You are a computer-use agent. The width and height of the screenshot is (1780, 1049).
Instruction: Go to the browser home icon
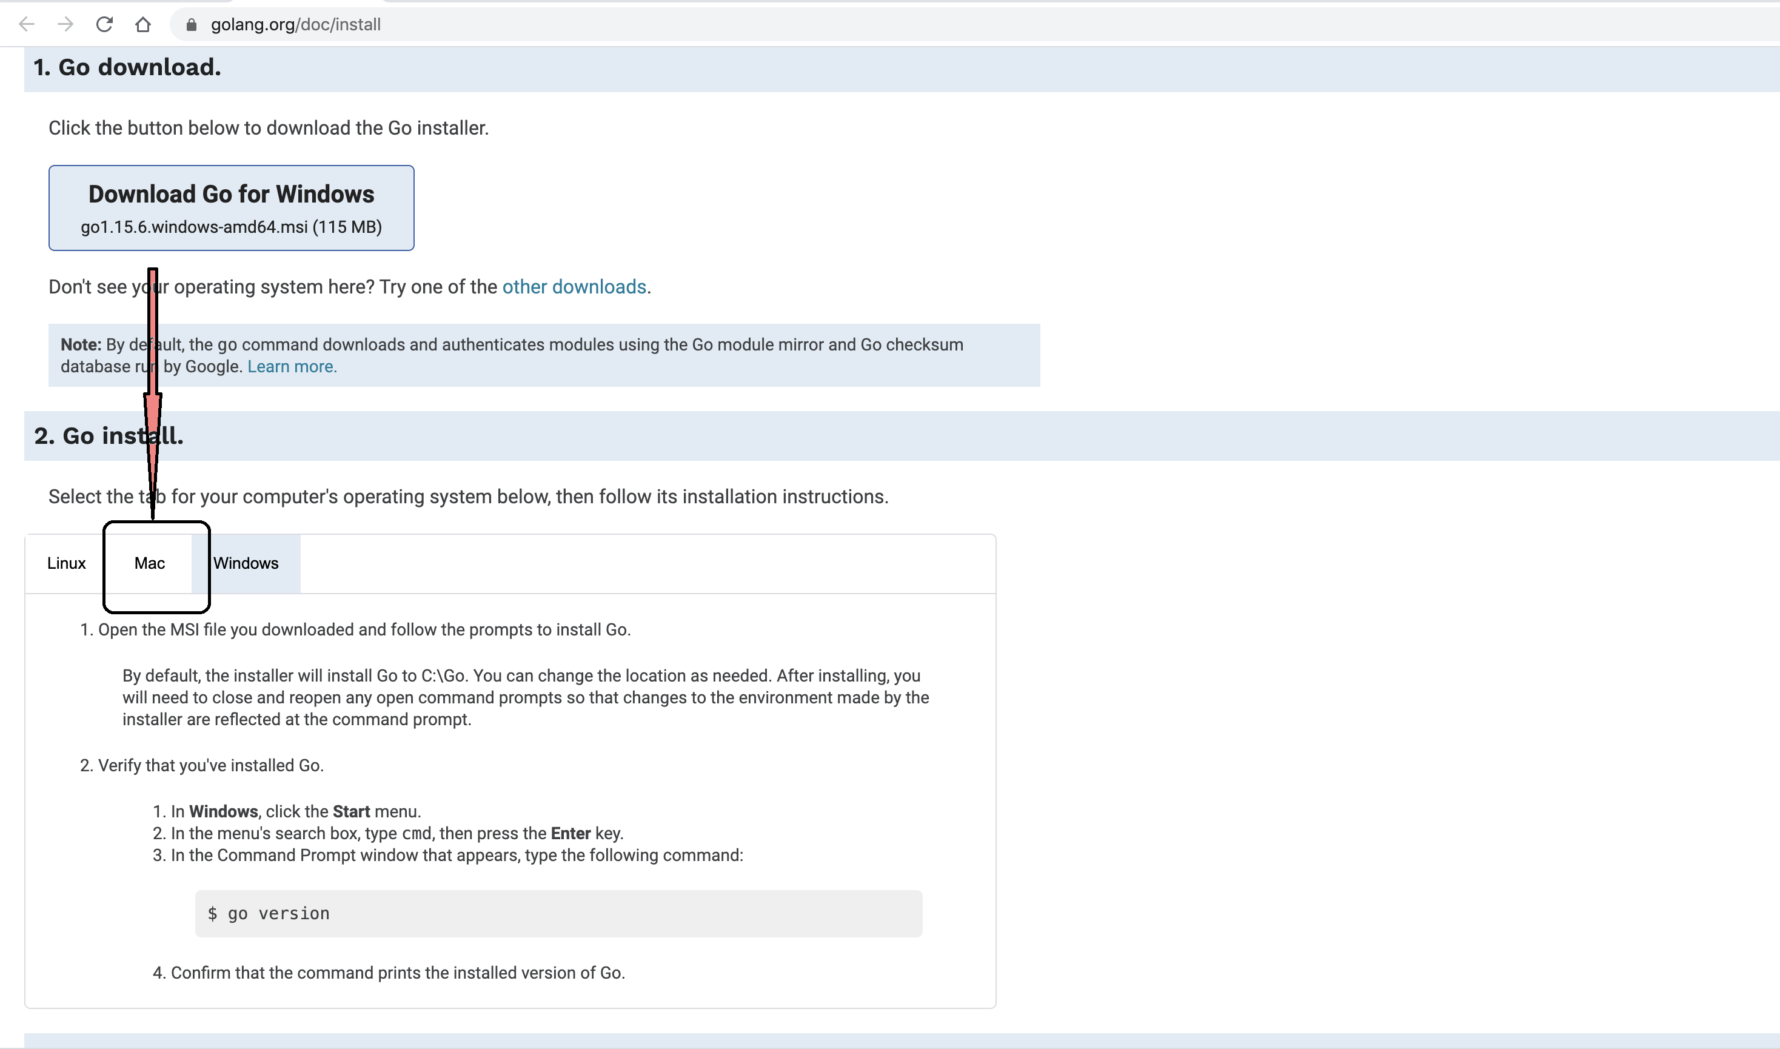[144, 25]
